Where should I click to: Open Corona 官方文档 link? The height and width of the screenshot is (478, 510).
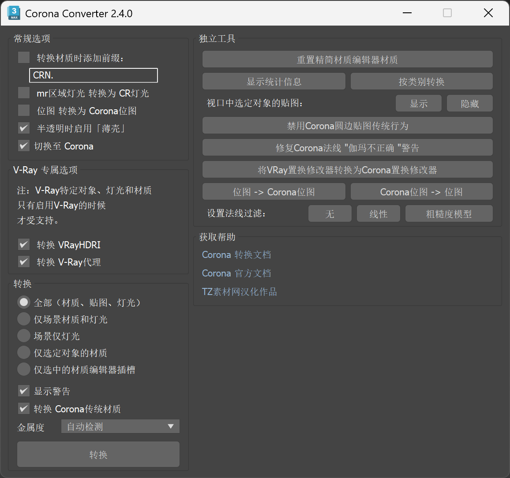click(236, 273)
